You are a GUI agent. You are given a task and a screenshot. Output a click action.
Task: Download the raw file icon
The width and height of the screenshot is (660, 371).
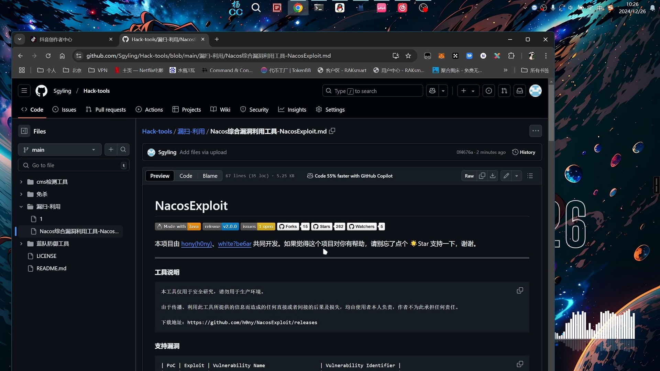coord(493,176)
